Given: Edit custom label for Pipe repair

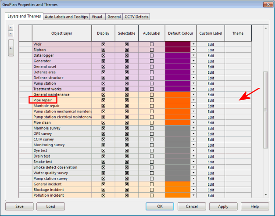Looking at the screenshot, I should (211, 100).
